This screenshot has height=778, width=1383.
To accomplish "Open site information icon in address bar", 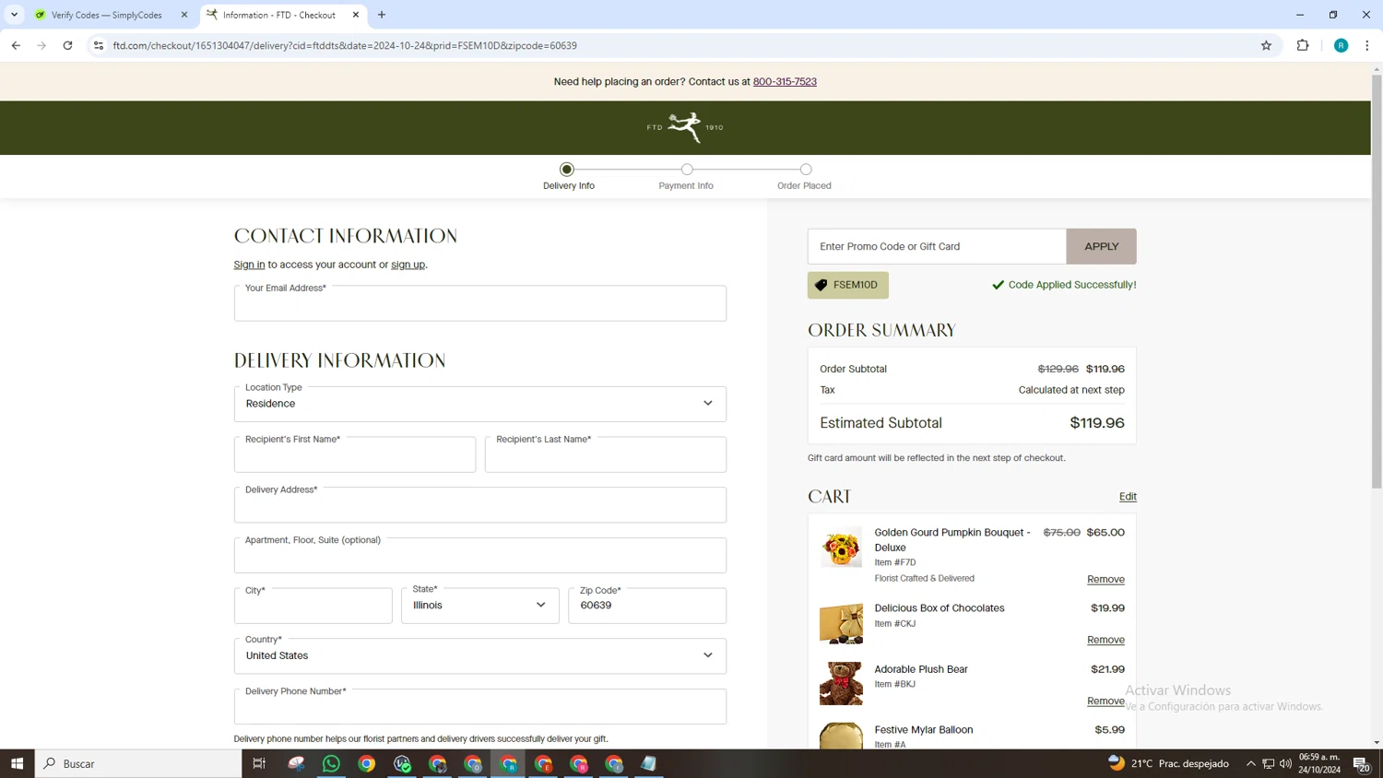I will (x=99, y=45).
